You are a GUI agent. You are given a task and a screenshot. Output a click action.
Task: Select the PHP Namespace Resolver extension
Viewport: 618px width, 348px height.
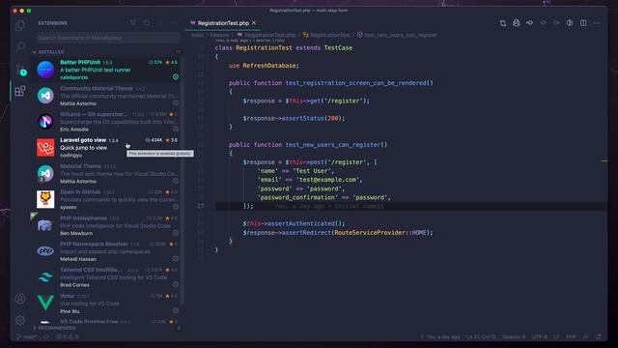point(106,251)
